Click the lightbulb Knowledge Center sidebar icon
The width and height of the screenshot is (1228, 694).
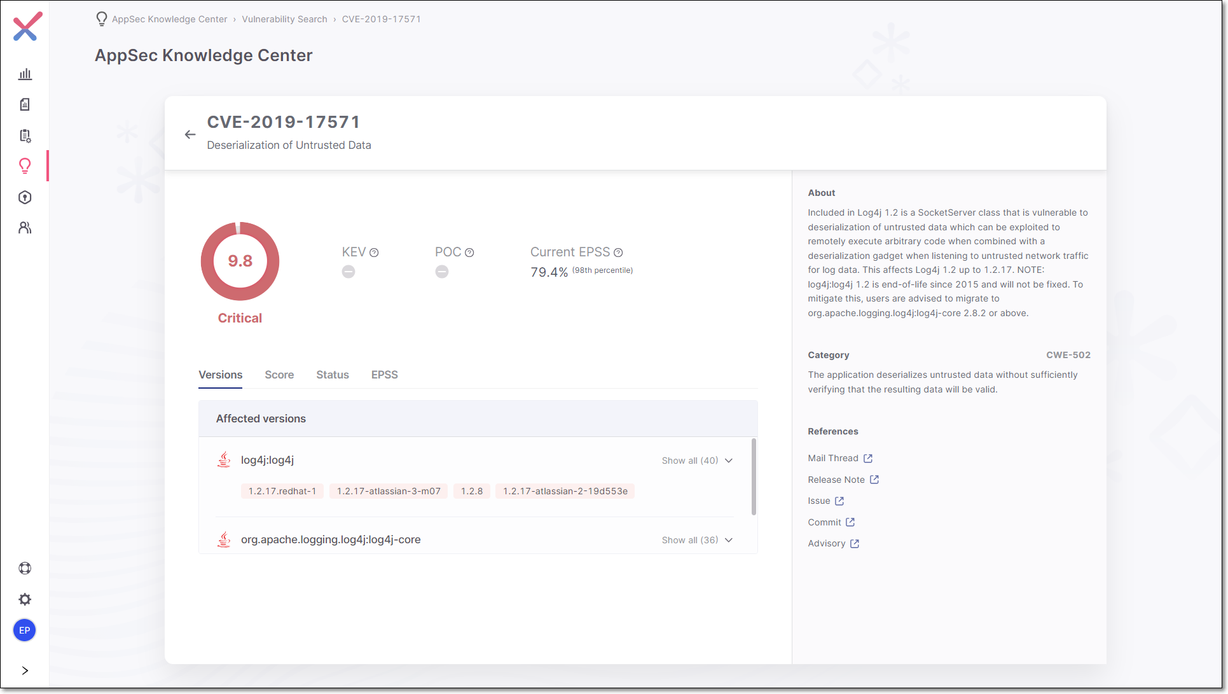[25, 166]
